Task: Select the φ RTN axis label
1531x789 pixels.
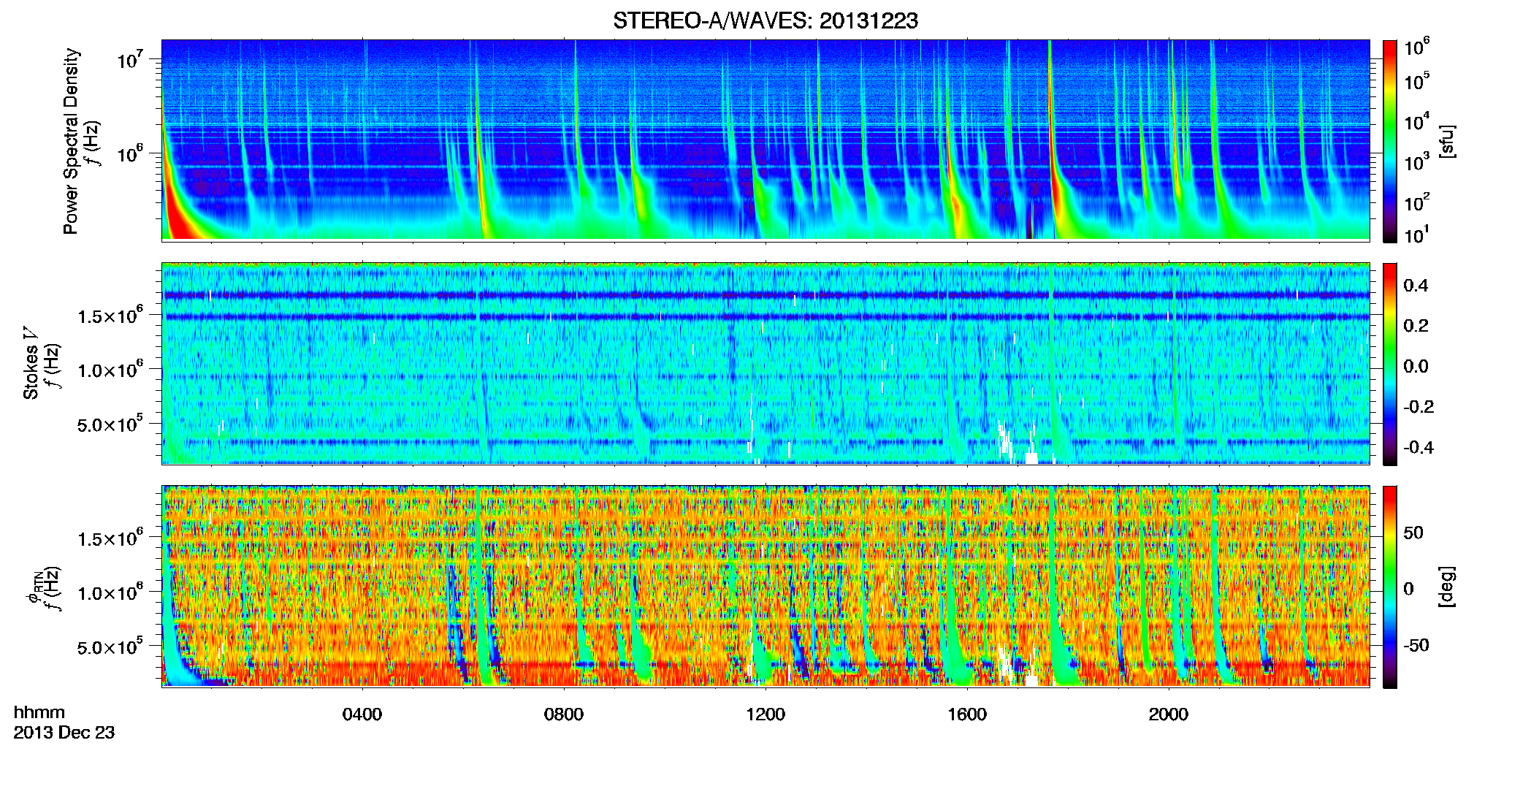Action: (34, 588)
